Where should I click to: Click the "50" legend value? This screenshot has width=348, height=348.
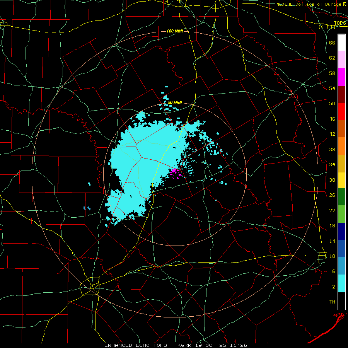(332, 103)
